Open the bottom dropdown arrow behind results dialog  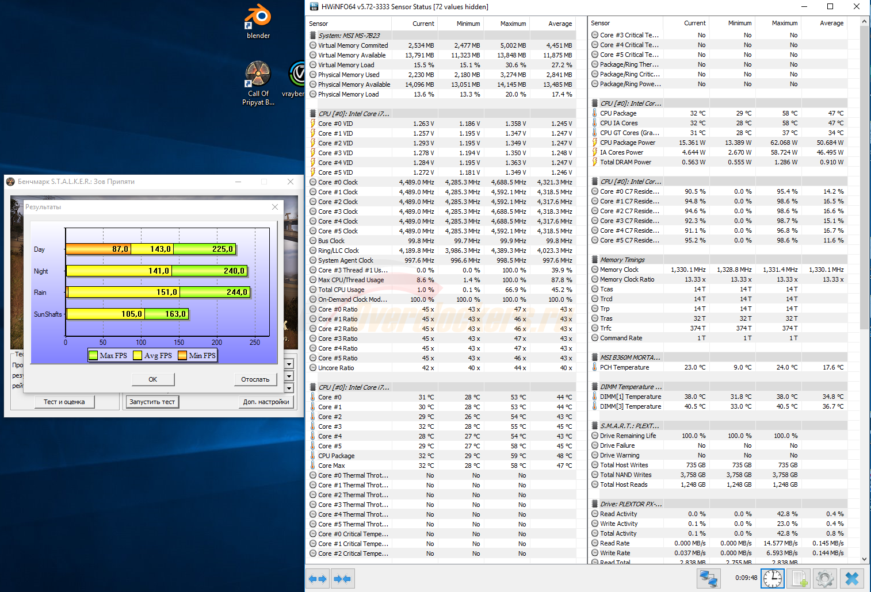click(x=289, y=388)
